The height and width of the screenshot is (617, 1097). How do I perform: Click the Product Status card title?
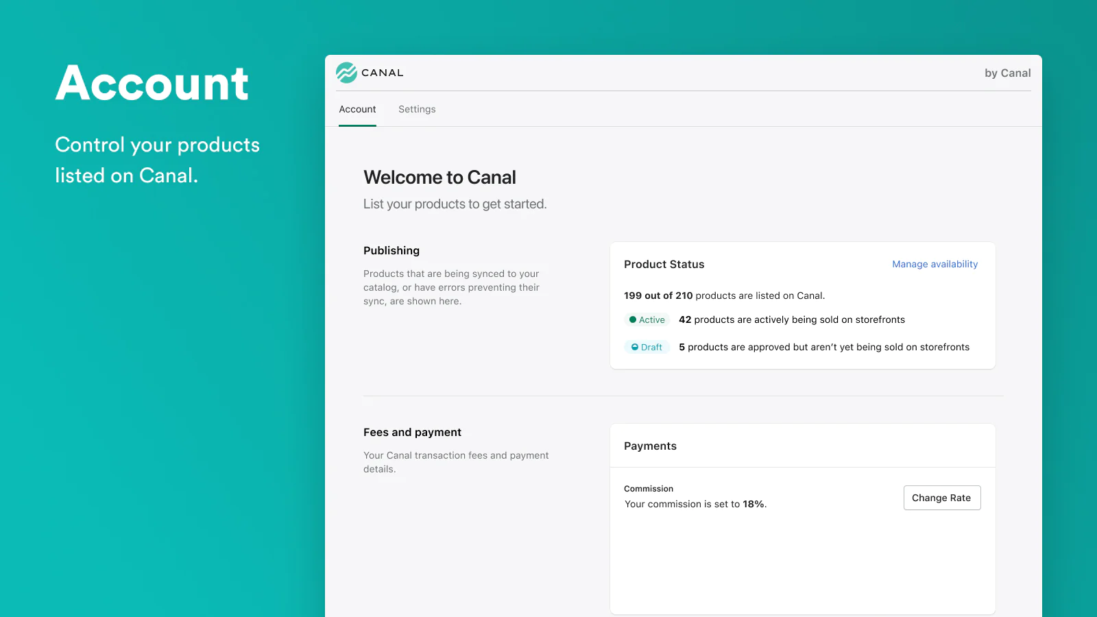click(x=664, y=265)
